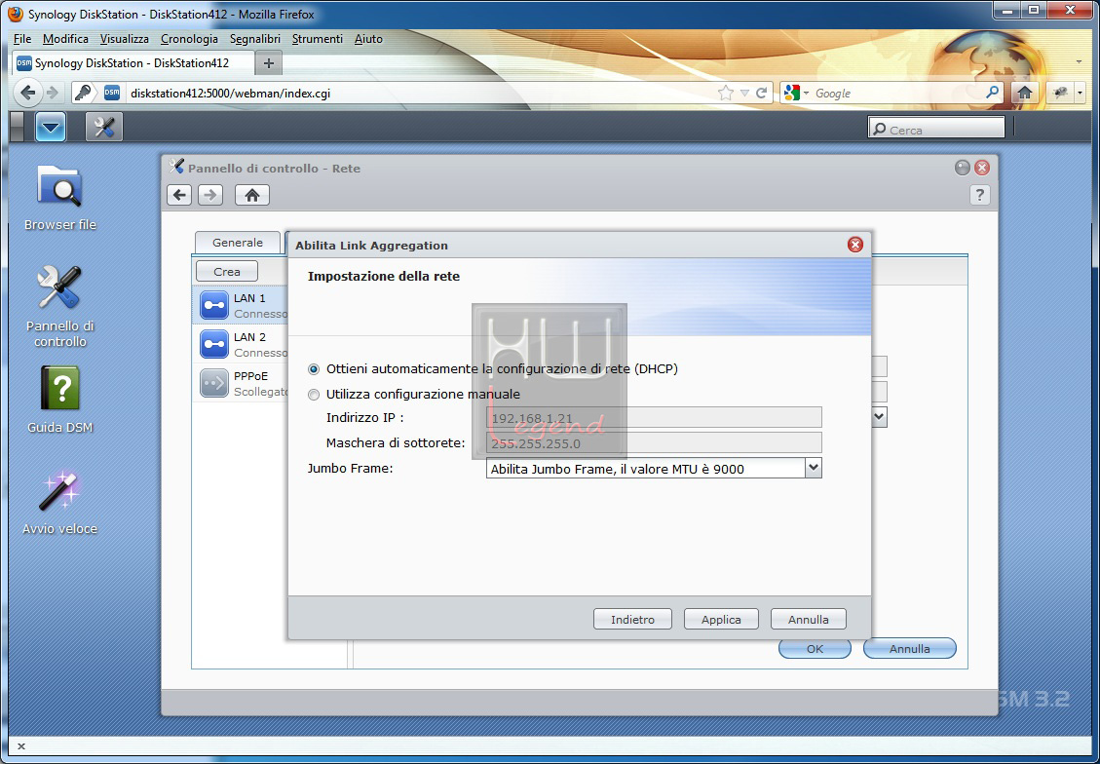Open the Guida DSM help icon
Image resolution: width=1100 pixels, height=764 pixels.
pos(59,400)
